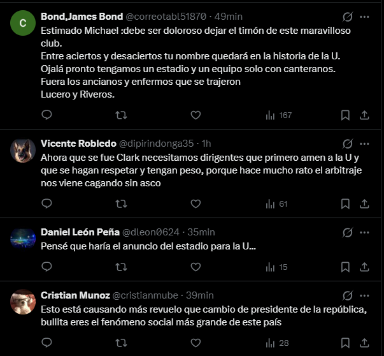Viewport: 384px width, 356px height.
Task: Open Vicente Robledo's 1h timestamp link
Action: (x=207, y=144)
